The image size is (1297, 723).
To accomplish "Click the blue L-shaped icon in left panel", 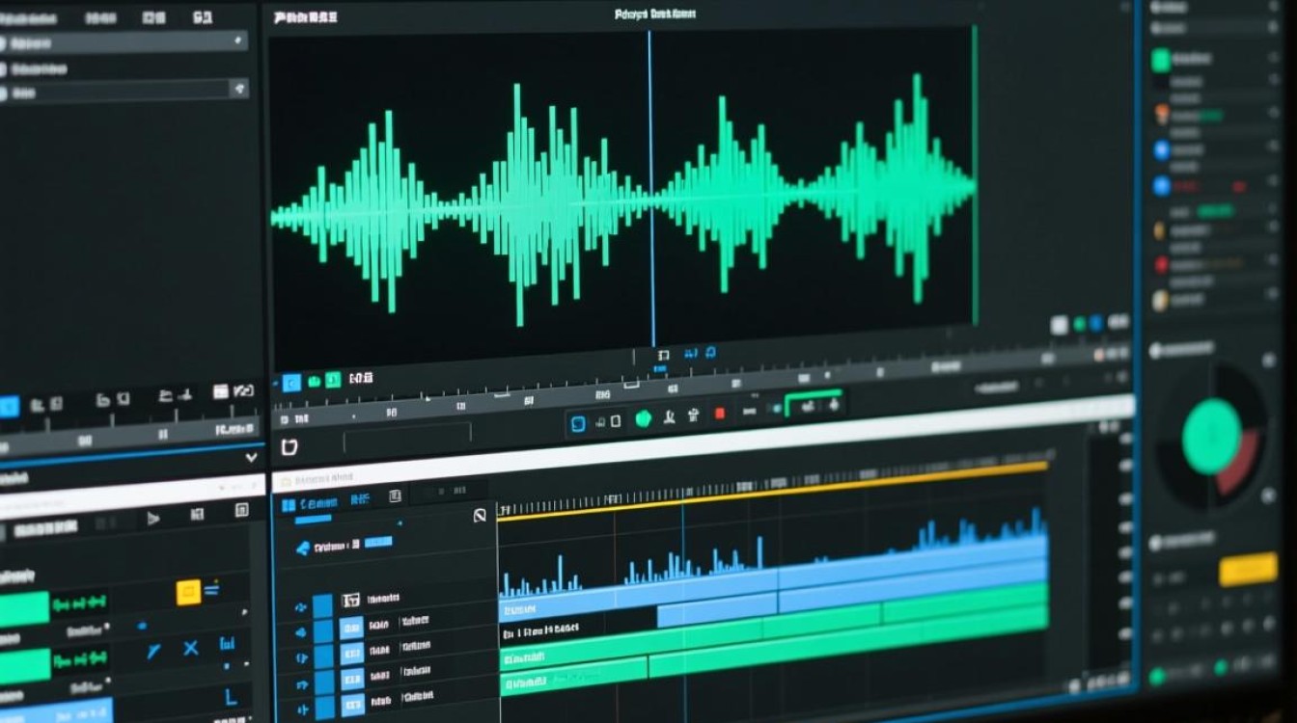I will point(231,696).
